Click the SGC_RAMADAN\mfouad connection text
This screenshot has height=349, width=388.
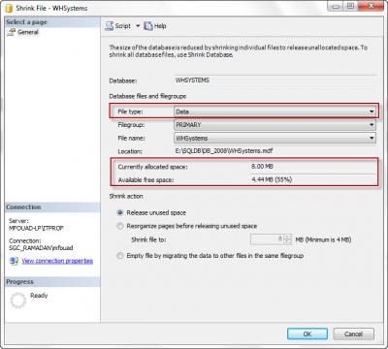click(x=41, y=248)
